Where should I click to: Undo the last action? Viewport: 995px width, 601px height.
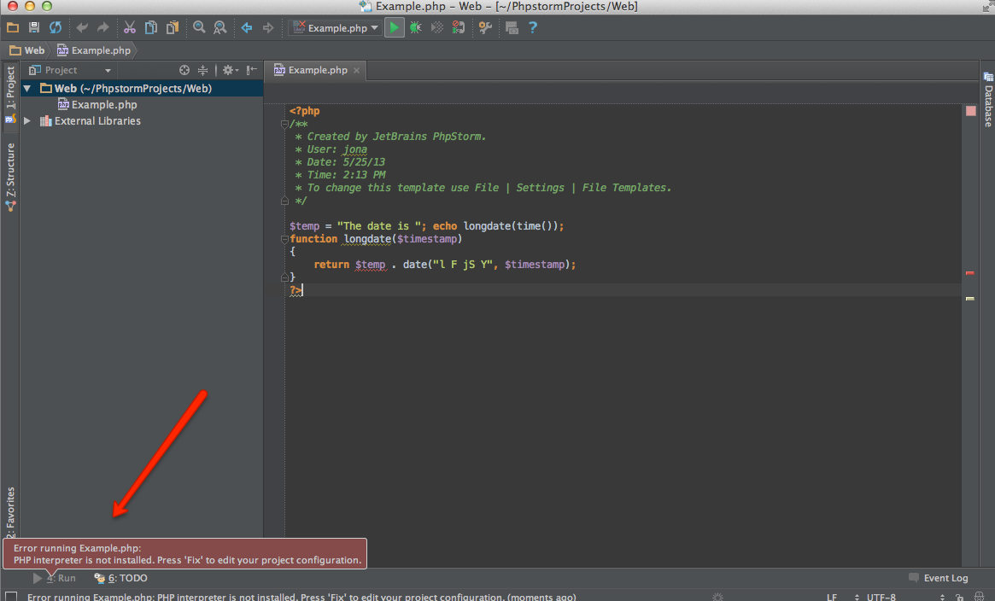click(x=82, y=28)
